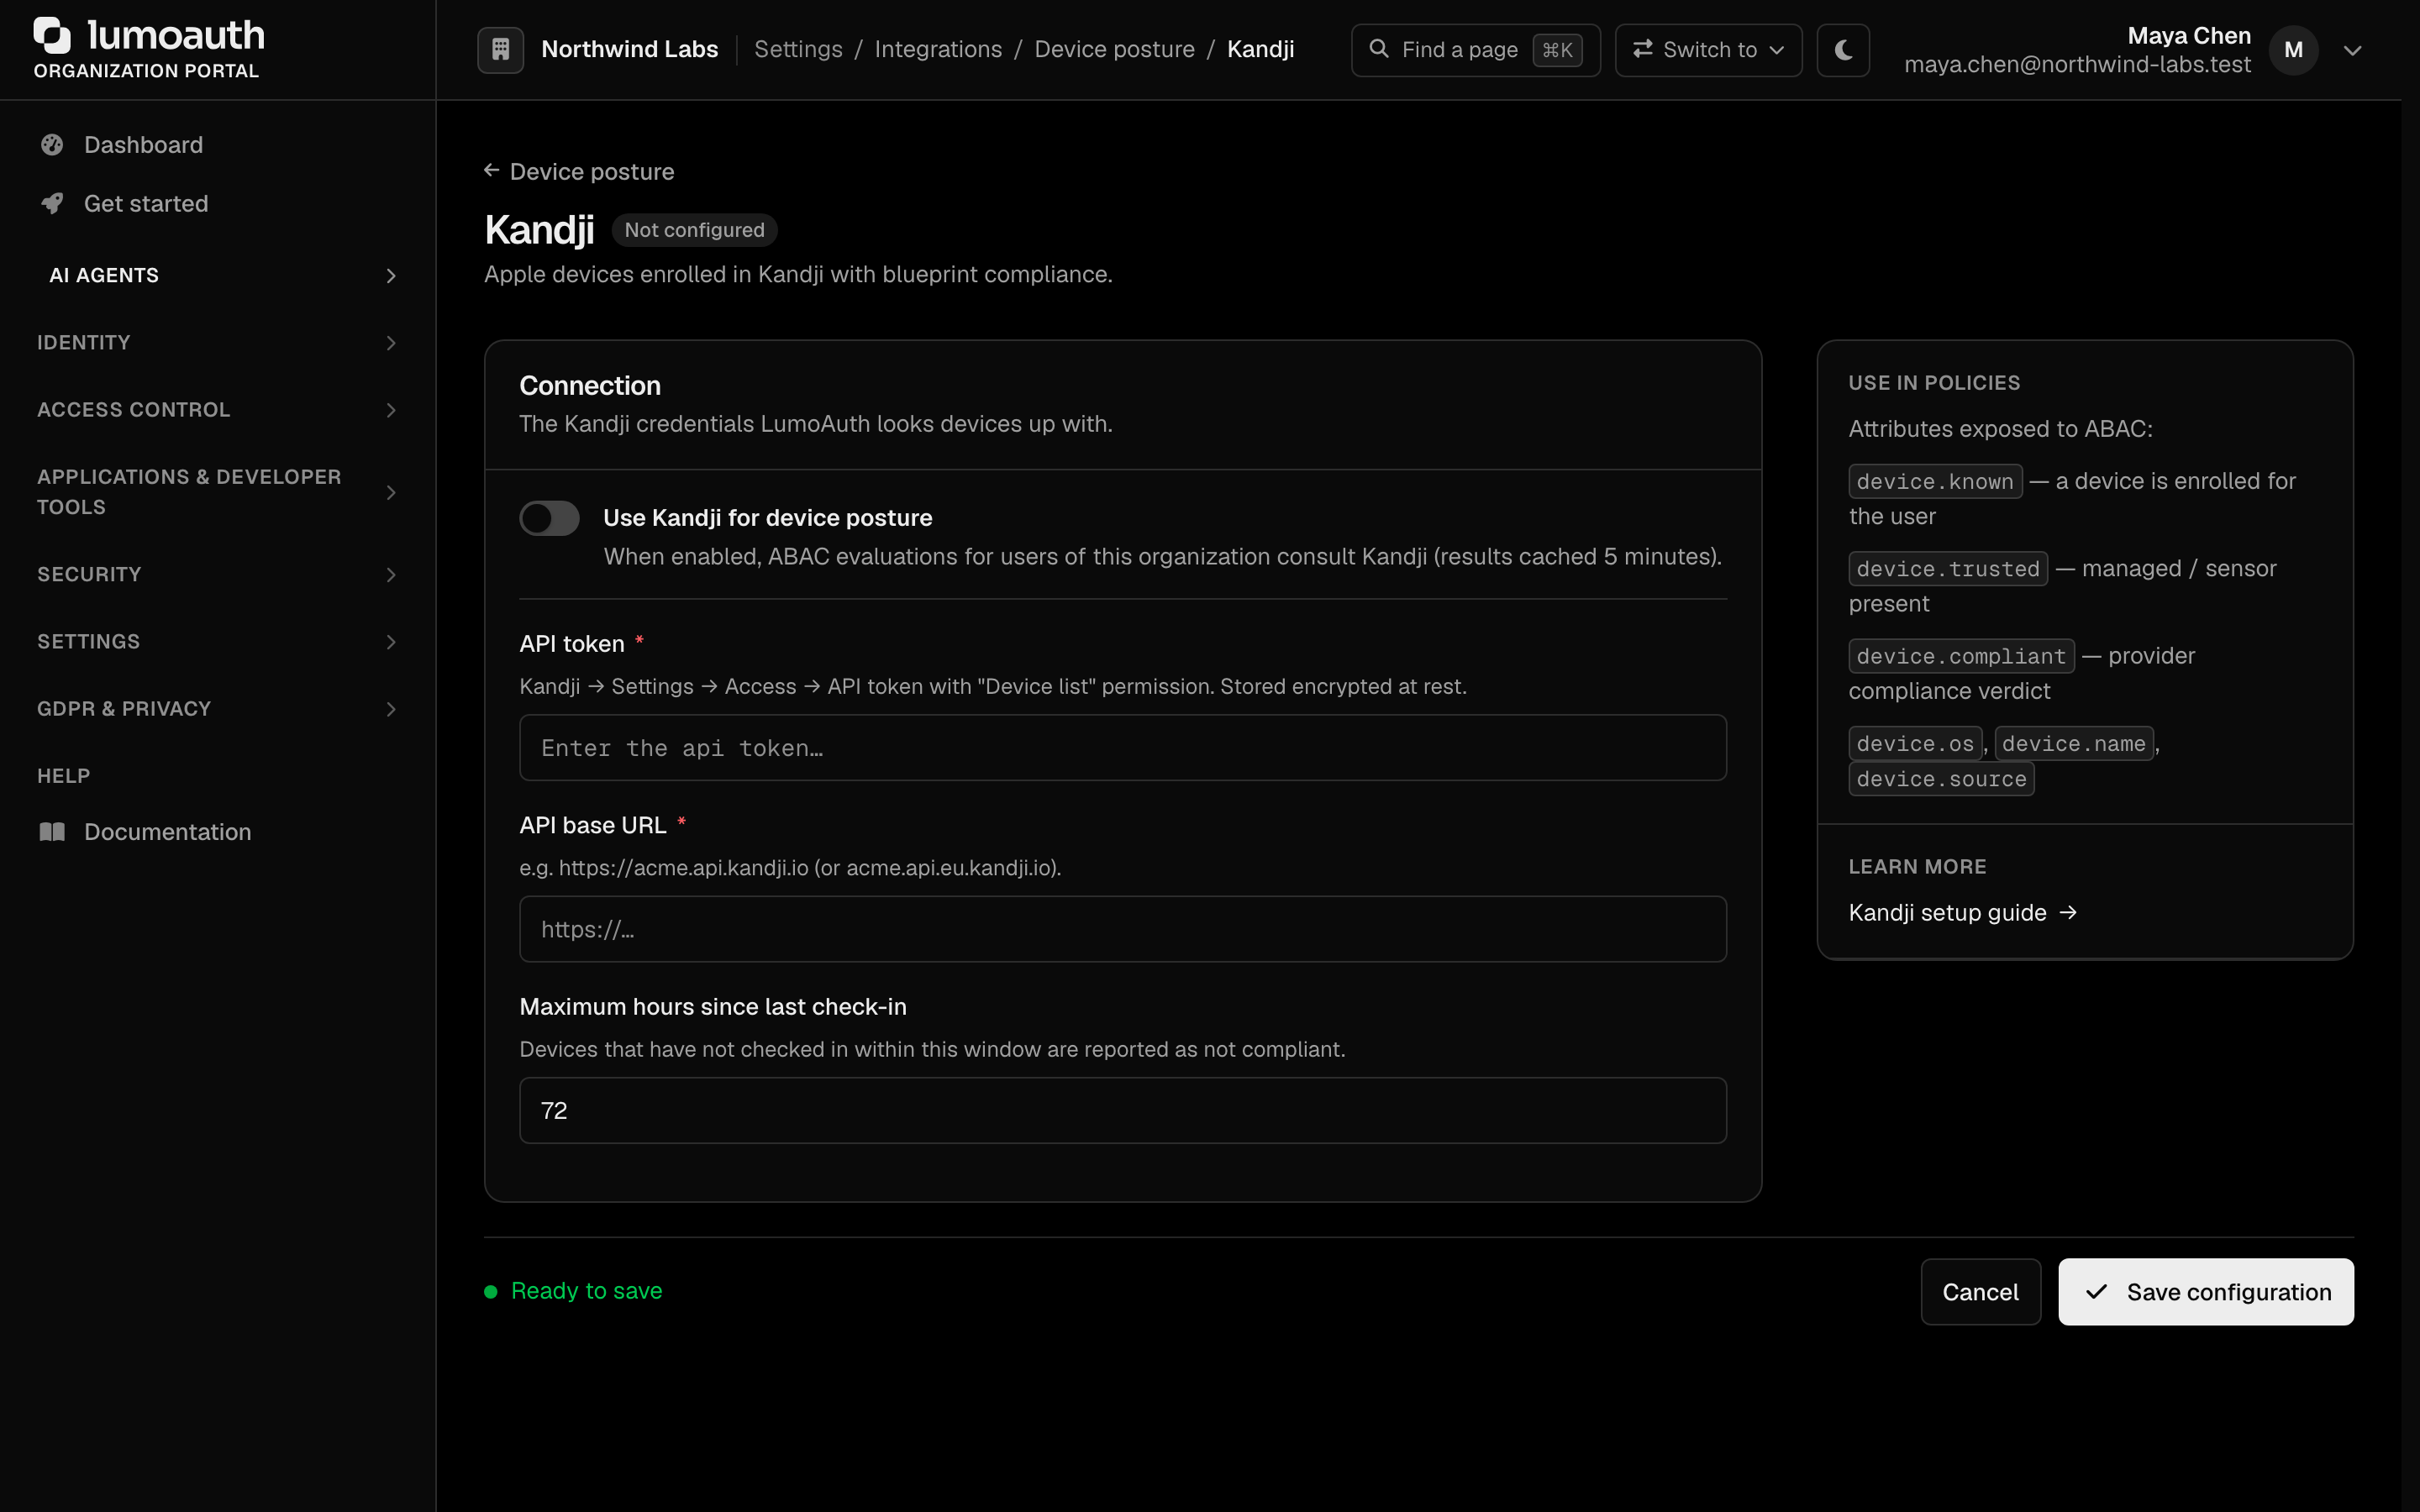The width and height of the screenshot is (2420, 1512).
Task: Open the Switch to dropdown
Action: (x=1708, y=49)
